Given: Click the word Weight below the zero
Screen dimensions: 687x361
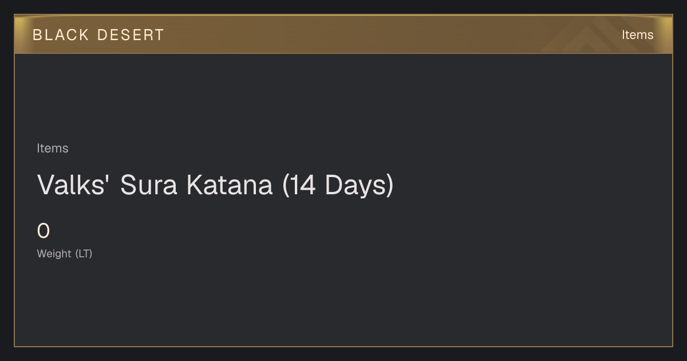Looking at the screenshot, I should (x=54, y=253).
